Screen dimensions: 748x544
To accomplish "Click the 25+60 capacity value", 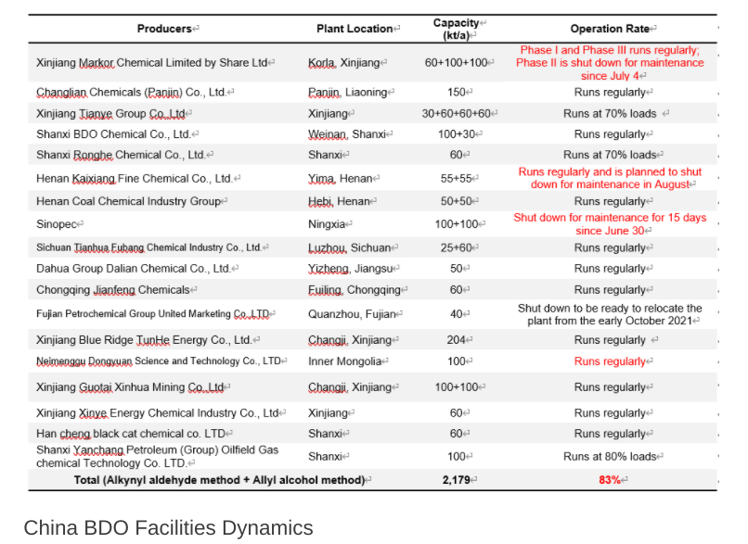I will coord(457,248).
